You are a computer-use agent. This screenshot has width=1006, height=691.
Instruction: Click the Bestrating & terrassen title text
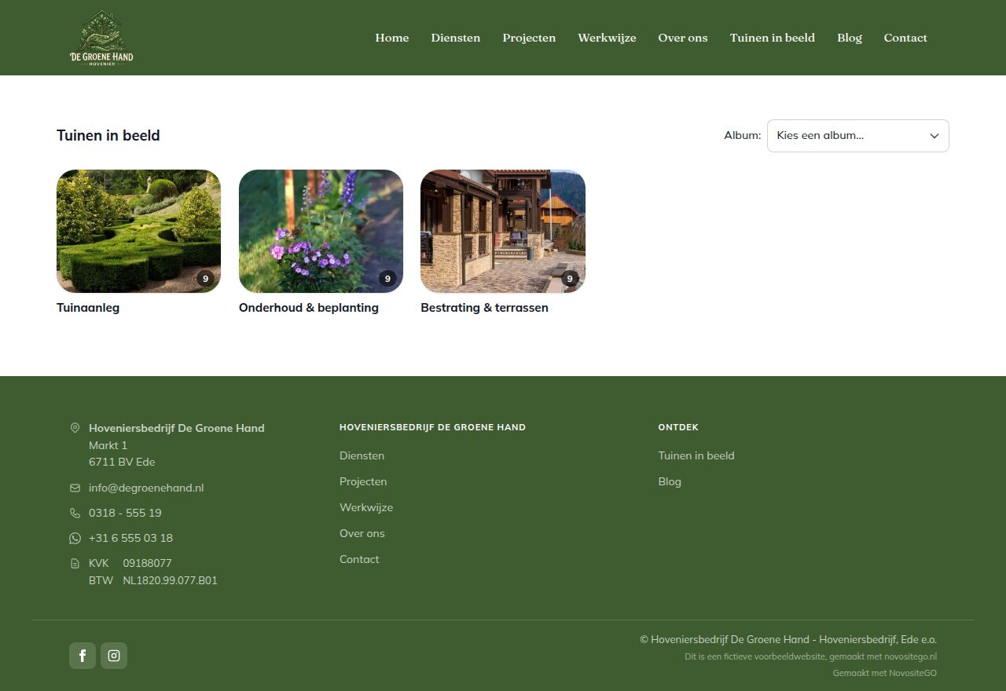[x=484, y=308]
